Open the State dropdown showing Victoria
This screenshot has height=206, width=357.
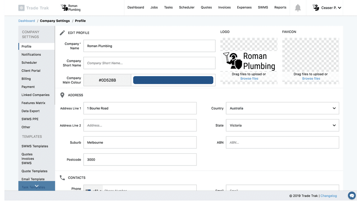(282, 125)
